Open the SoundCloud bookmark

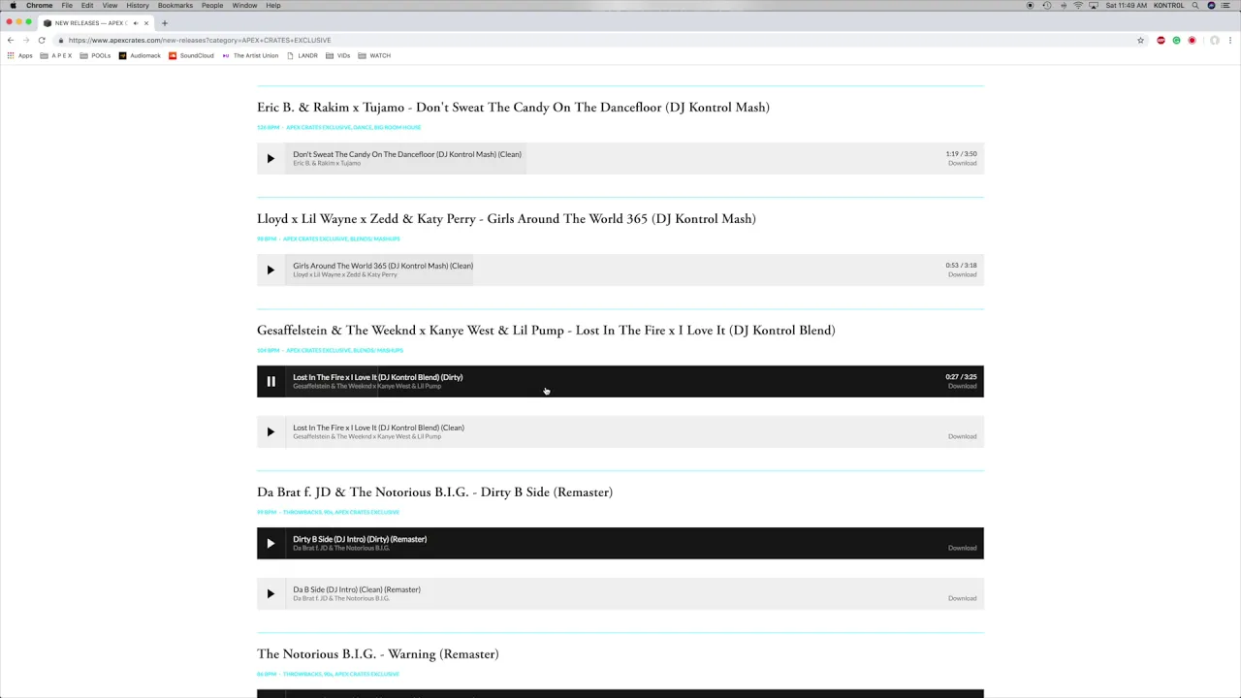click(x=191, y=55)
